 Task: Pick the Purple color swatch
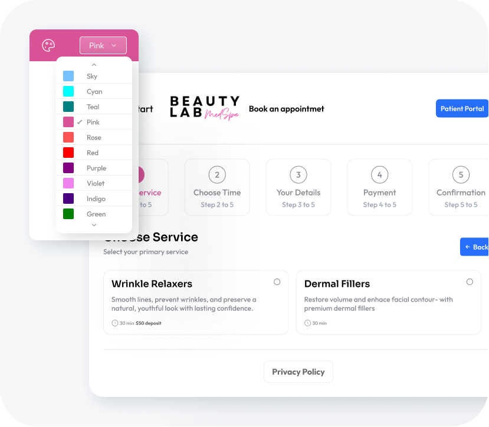(68, 168)
